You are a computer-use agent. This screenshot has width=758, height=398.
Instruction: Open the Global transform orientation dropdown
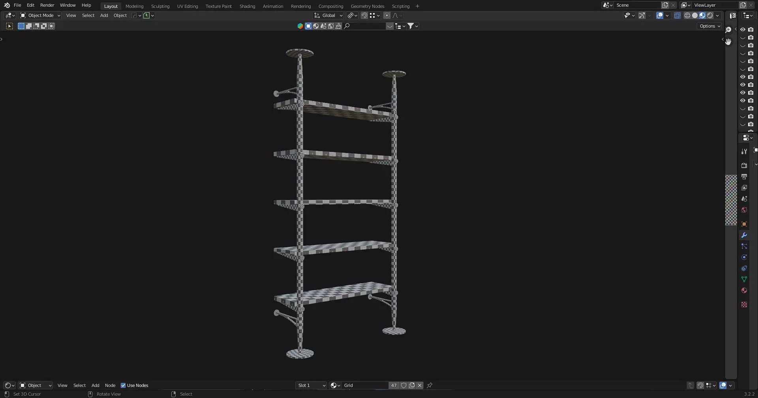click(x=328, y=15)
